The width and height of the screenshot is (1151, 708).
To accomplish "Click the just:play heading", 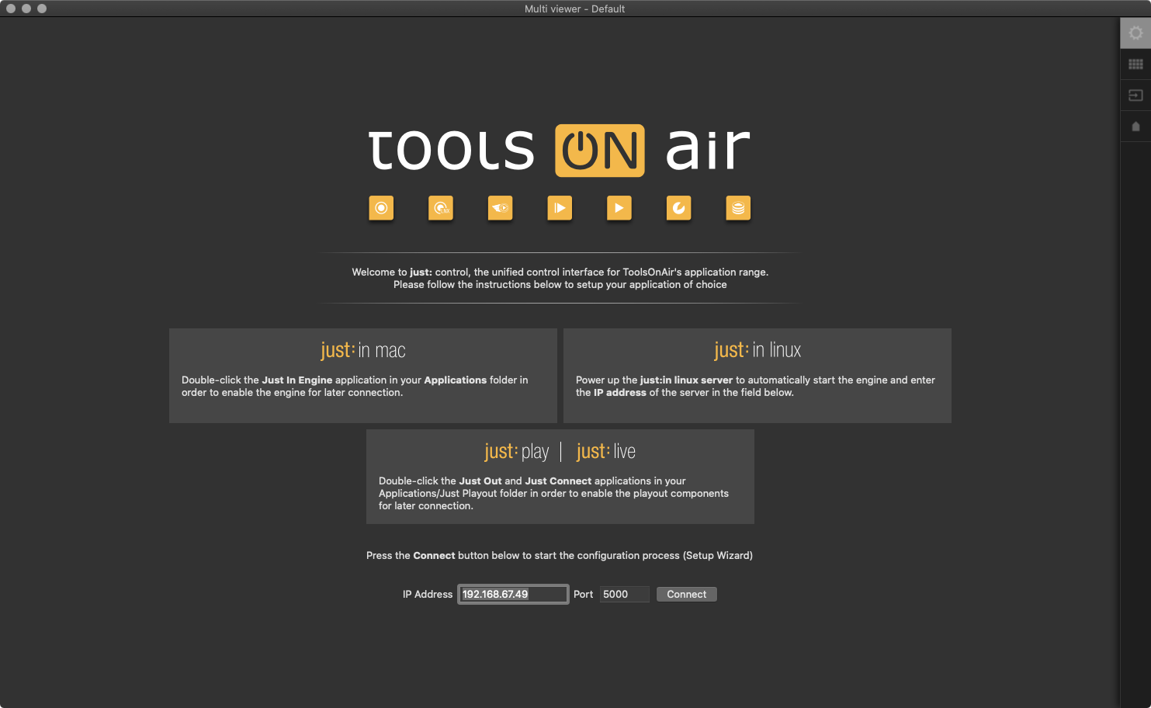I will coord(516,451).
